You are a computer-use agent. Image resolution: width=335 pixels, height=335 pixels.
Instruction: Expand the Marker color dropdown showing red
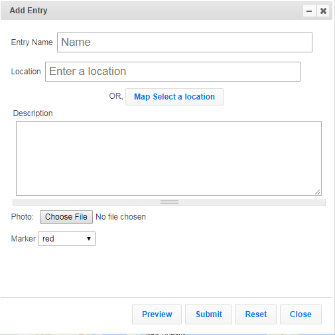point(66,239)
